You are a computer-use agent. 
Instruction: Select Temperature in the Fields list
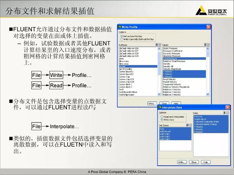pyautogui.click(x=211, y=119)
